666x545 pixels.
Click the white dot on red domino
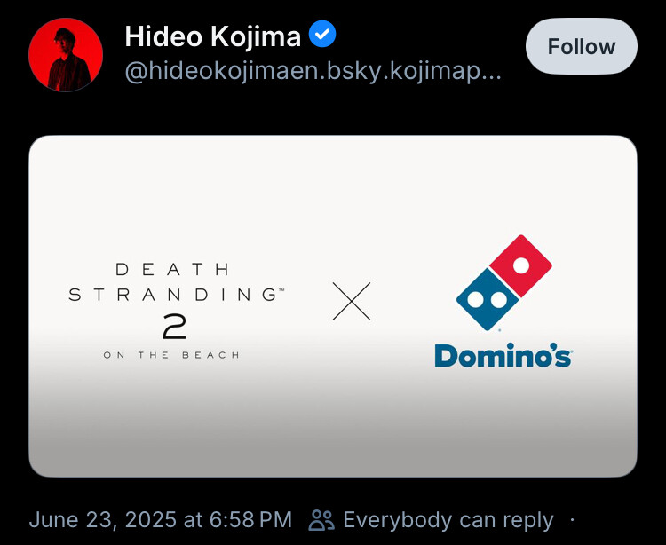(x=521, y=265)
